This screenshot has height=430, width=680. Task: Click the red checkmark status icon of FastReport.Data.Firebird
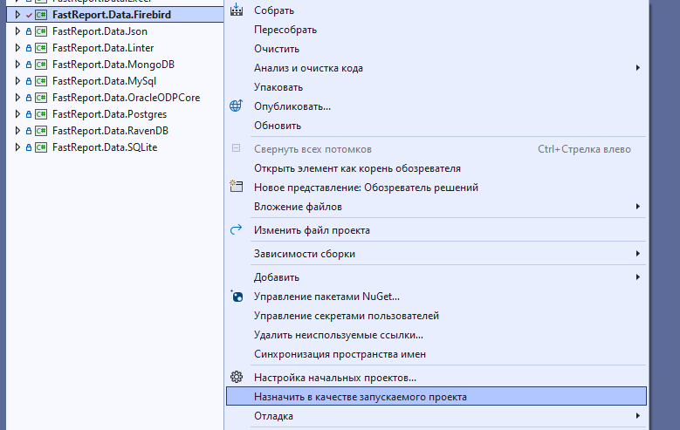click(x=29, y=15)
